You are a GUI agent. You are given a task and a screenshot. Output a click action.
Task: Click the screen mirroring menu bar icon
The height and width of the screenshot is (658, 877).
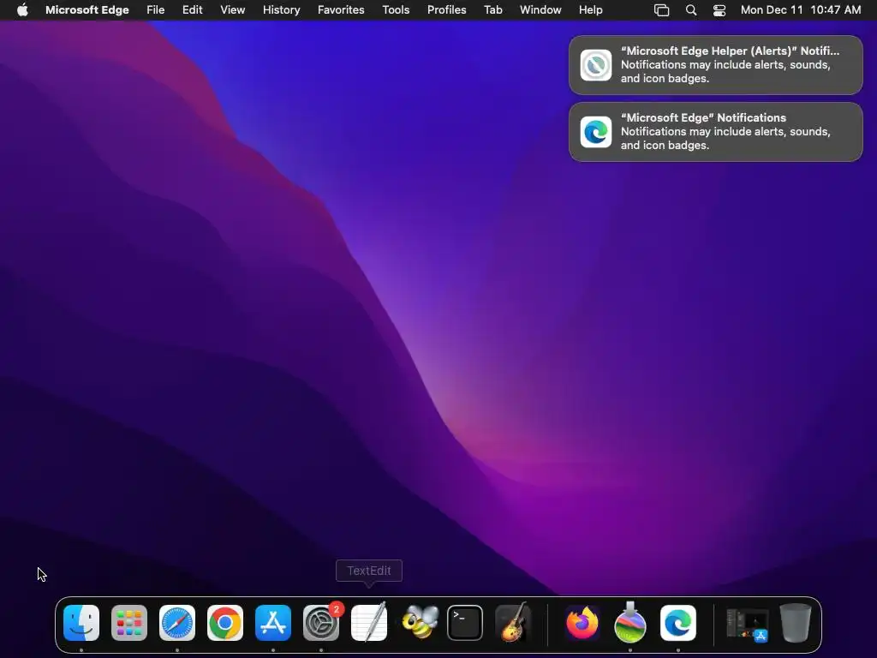pyautogui.click(x=662, y=10)
